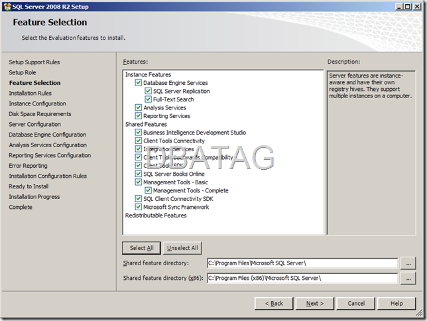This screenshot has height=321, width=427.
Task: Browse for shared feature directory (x86)
Action: (408, 278)
